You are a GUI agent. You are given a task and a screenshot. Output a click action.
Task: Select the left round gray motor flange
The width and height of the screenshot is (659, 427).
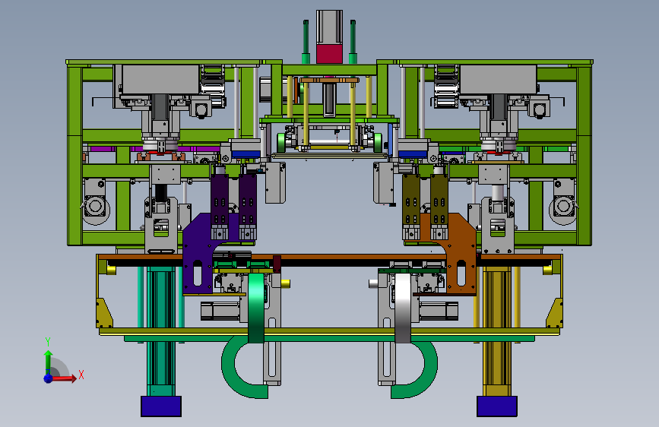click(96, 207)
